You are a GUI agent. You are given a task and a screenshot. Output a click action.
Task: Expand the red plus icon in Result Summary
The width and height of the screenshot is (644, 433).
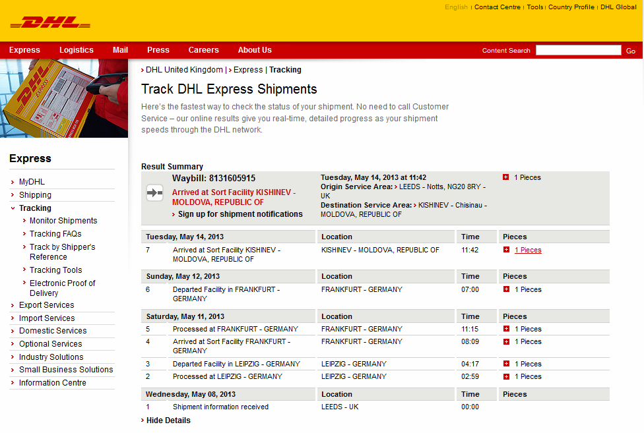[505, 177]
